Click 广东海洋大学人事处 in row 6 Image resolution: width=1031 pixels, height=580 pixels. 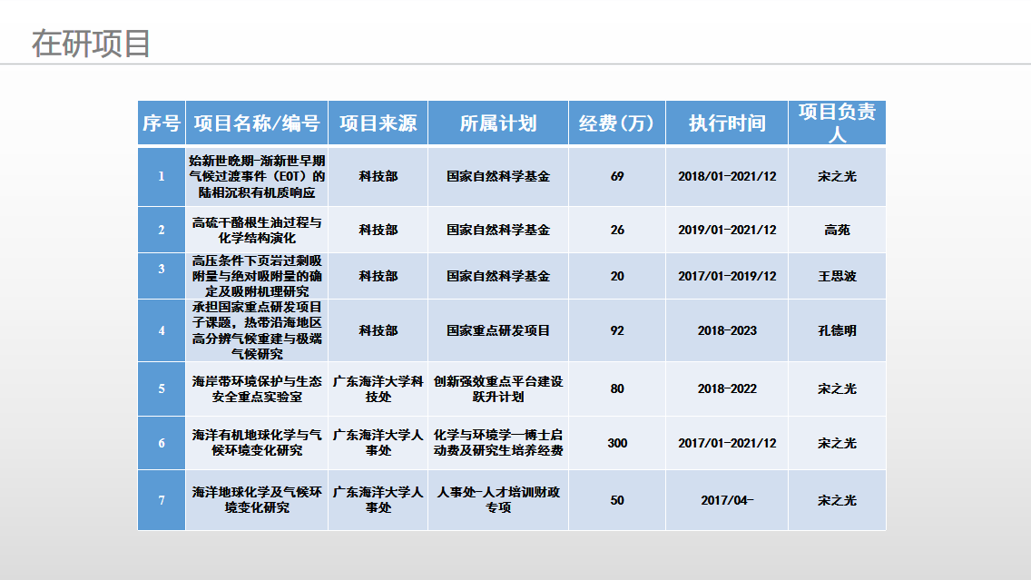pyautogui.click(x=378, y=443)
